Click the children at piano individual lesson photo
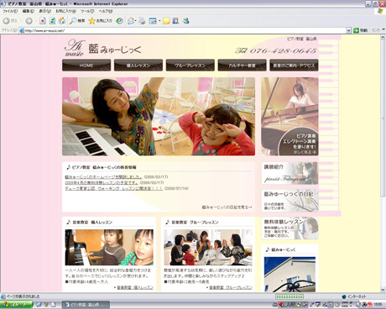386x309 pixels. click(x=109, y=248)
